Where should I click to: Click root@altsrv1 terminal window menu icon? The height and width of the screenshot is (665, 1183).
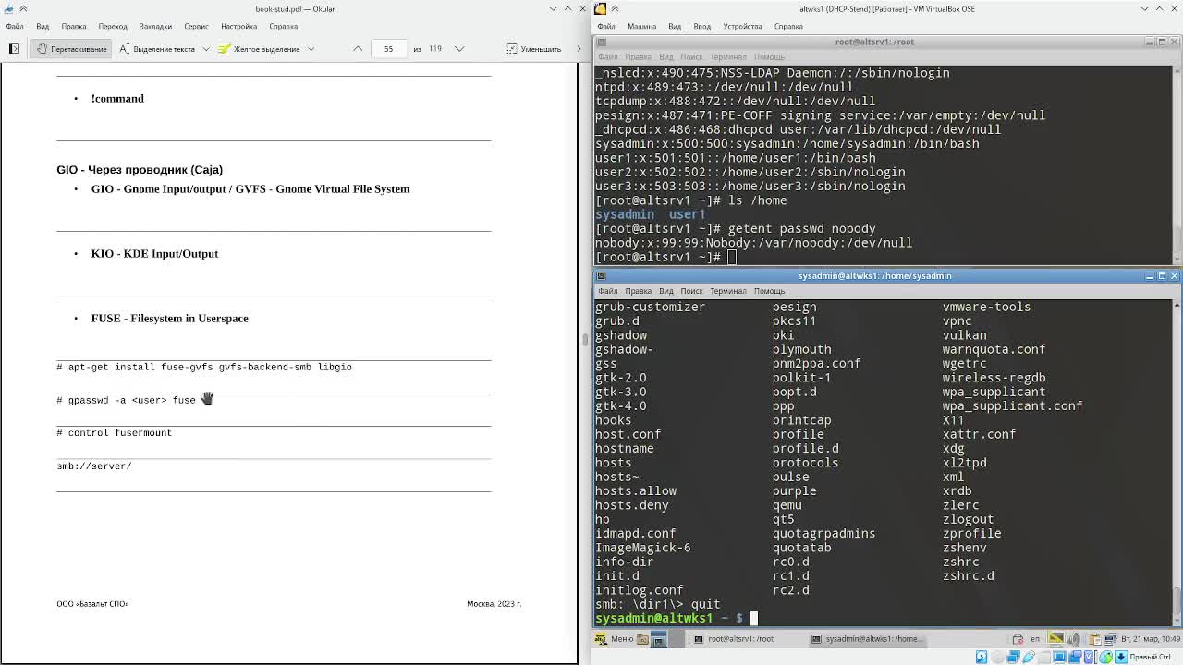(x=601, y=42)
